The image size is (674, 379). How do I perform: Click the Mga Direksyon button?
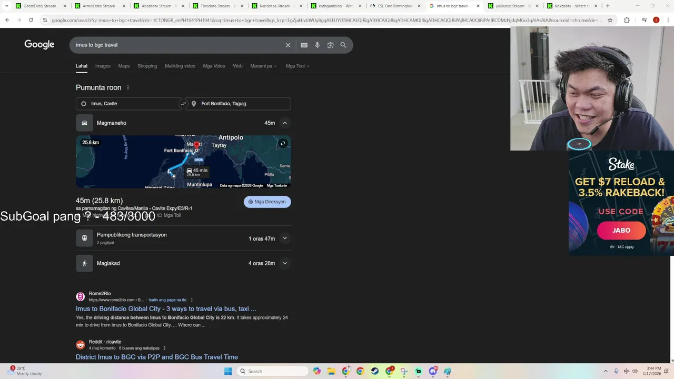click(267, 202)
